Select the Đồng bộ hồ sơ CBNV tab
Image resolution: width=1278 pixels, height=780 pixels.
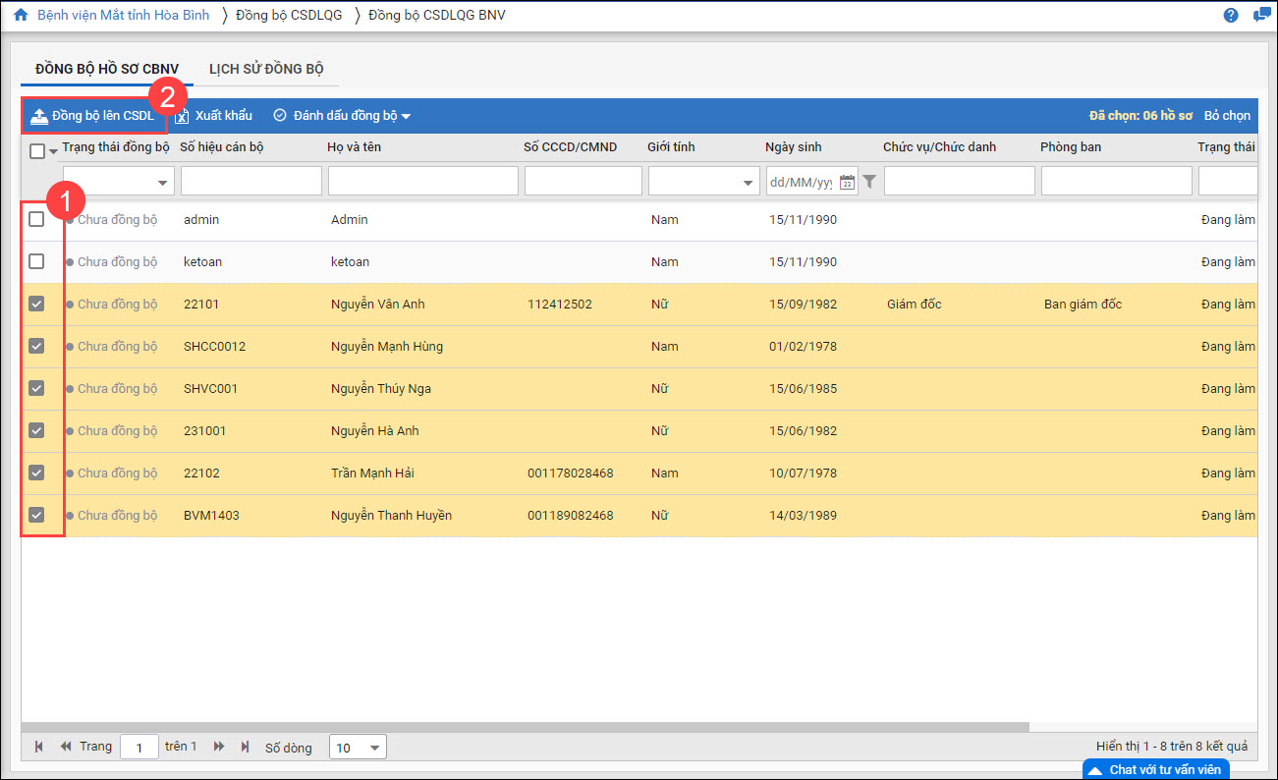point(107,69)
